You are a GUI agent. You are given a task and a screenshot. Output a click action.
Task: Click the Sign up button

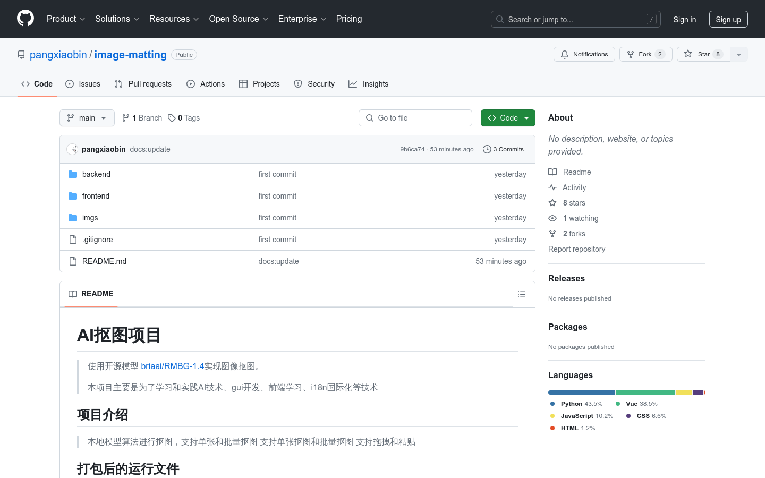coord(728,19)
